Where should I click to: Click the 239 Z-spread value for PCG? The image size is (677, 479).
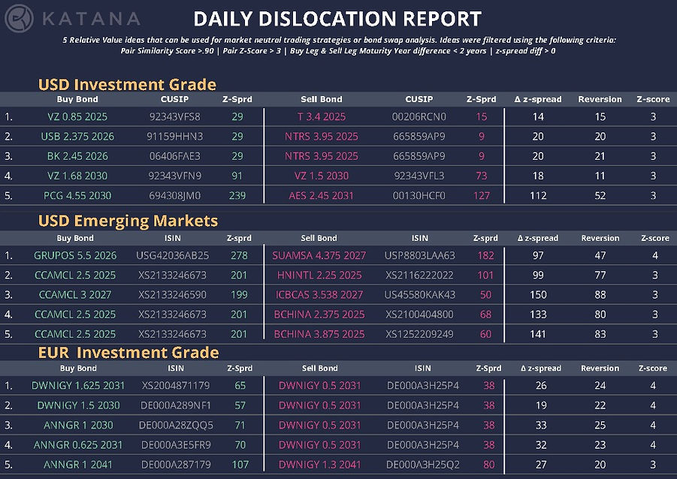click(x=237, y=195)
